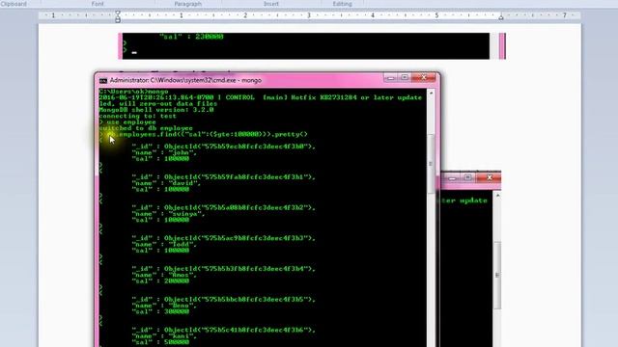Click the Editing ribbon group label
The width and height of the screenshot is (618, 347).
[x=342, y=4]
